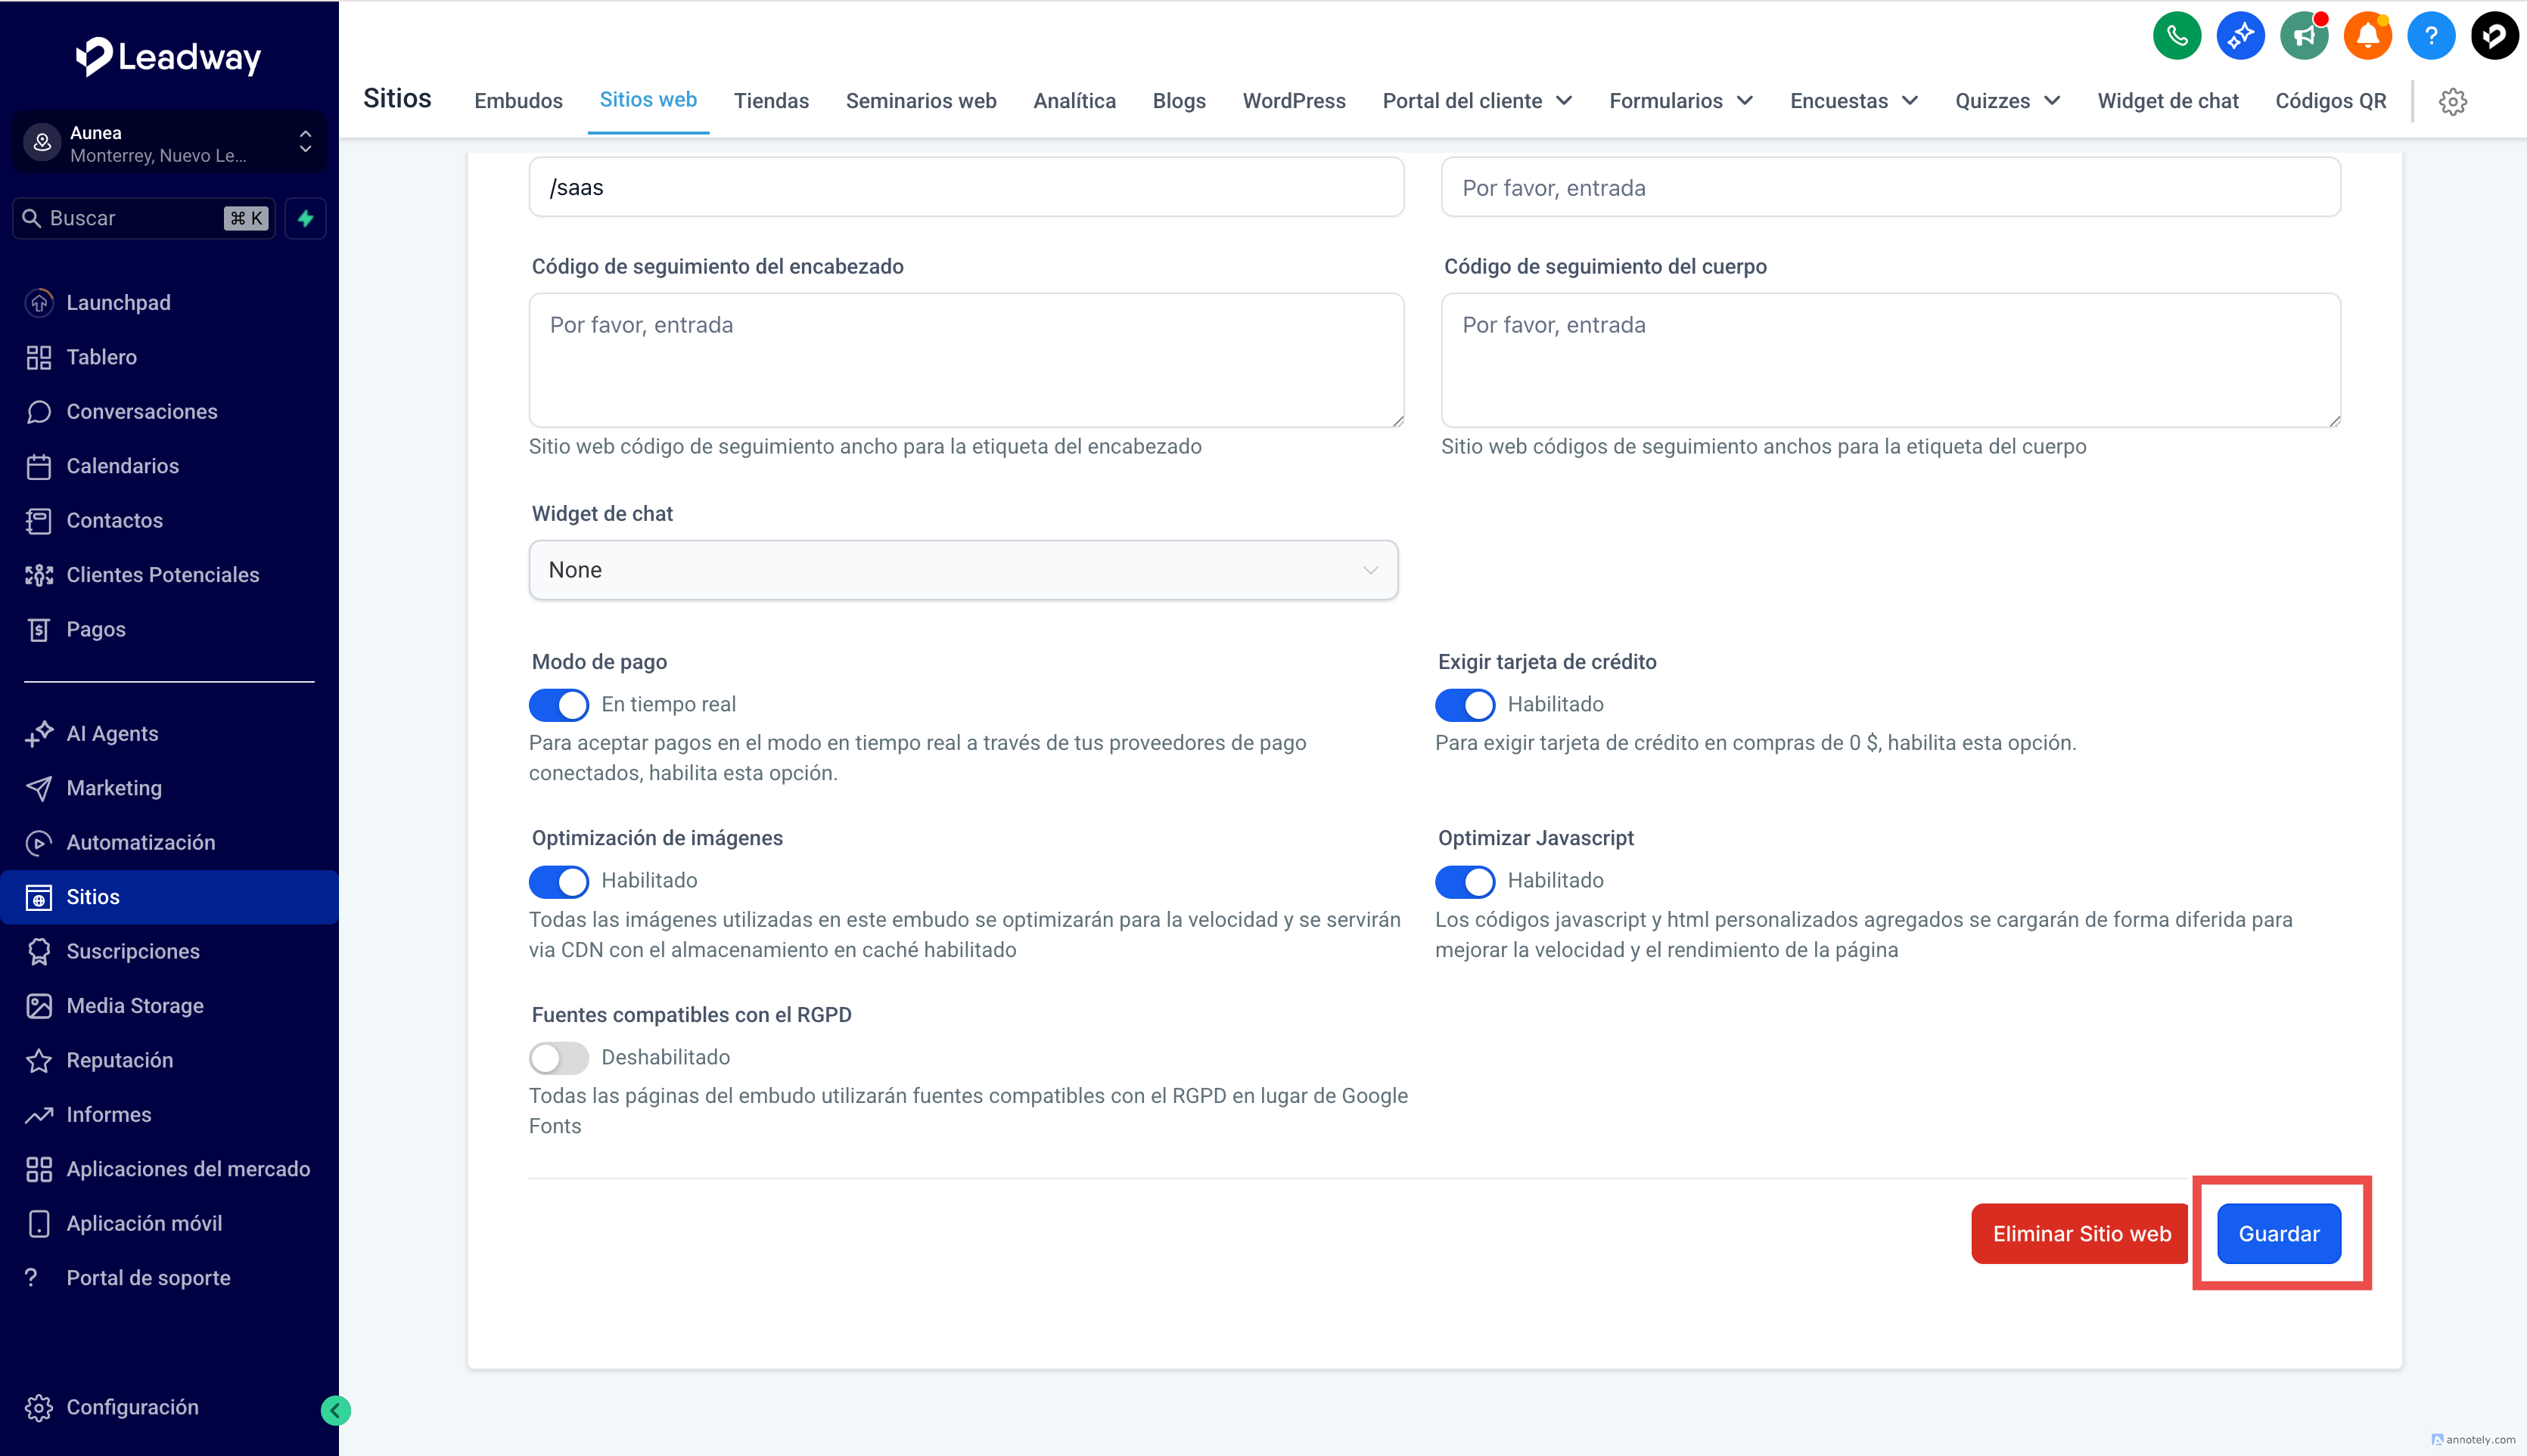Screen dimensions: 2527x1456
Task: Switch to the Embudos tab
Action: click(x=518, y=101)
